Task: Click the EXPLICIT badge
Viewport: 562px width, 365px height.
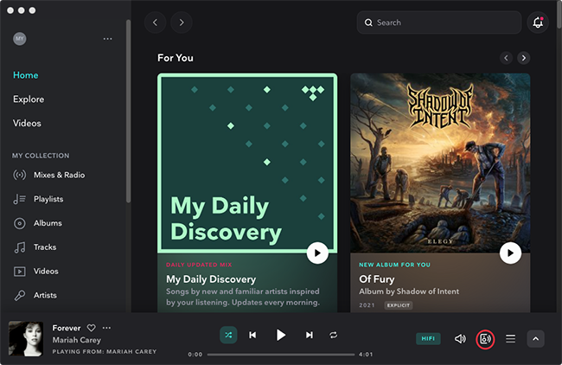Action: (x=399, y=305)
